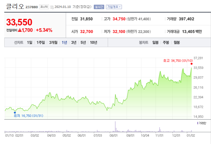This screenshot has height=144, width=211.
Task: Click the 11/01 x-axis date label
Action: [x=159, y=135]
